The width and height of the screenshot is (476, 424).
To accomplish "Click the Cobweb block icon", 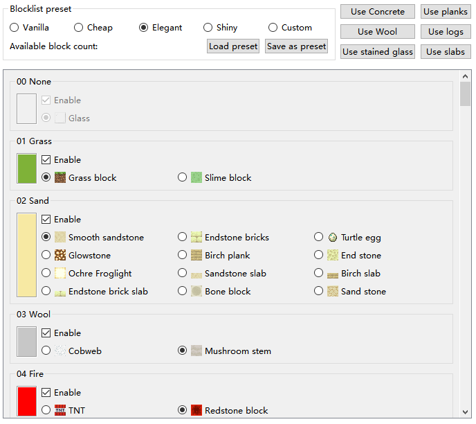I will pos(60,351).
